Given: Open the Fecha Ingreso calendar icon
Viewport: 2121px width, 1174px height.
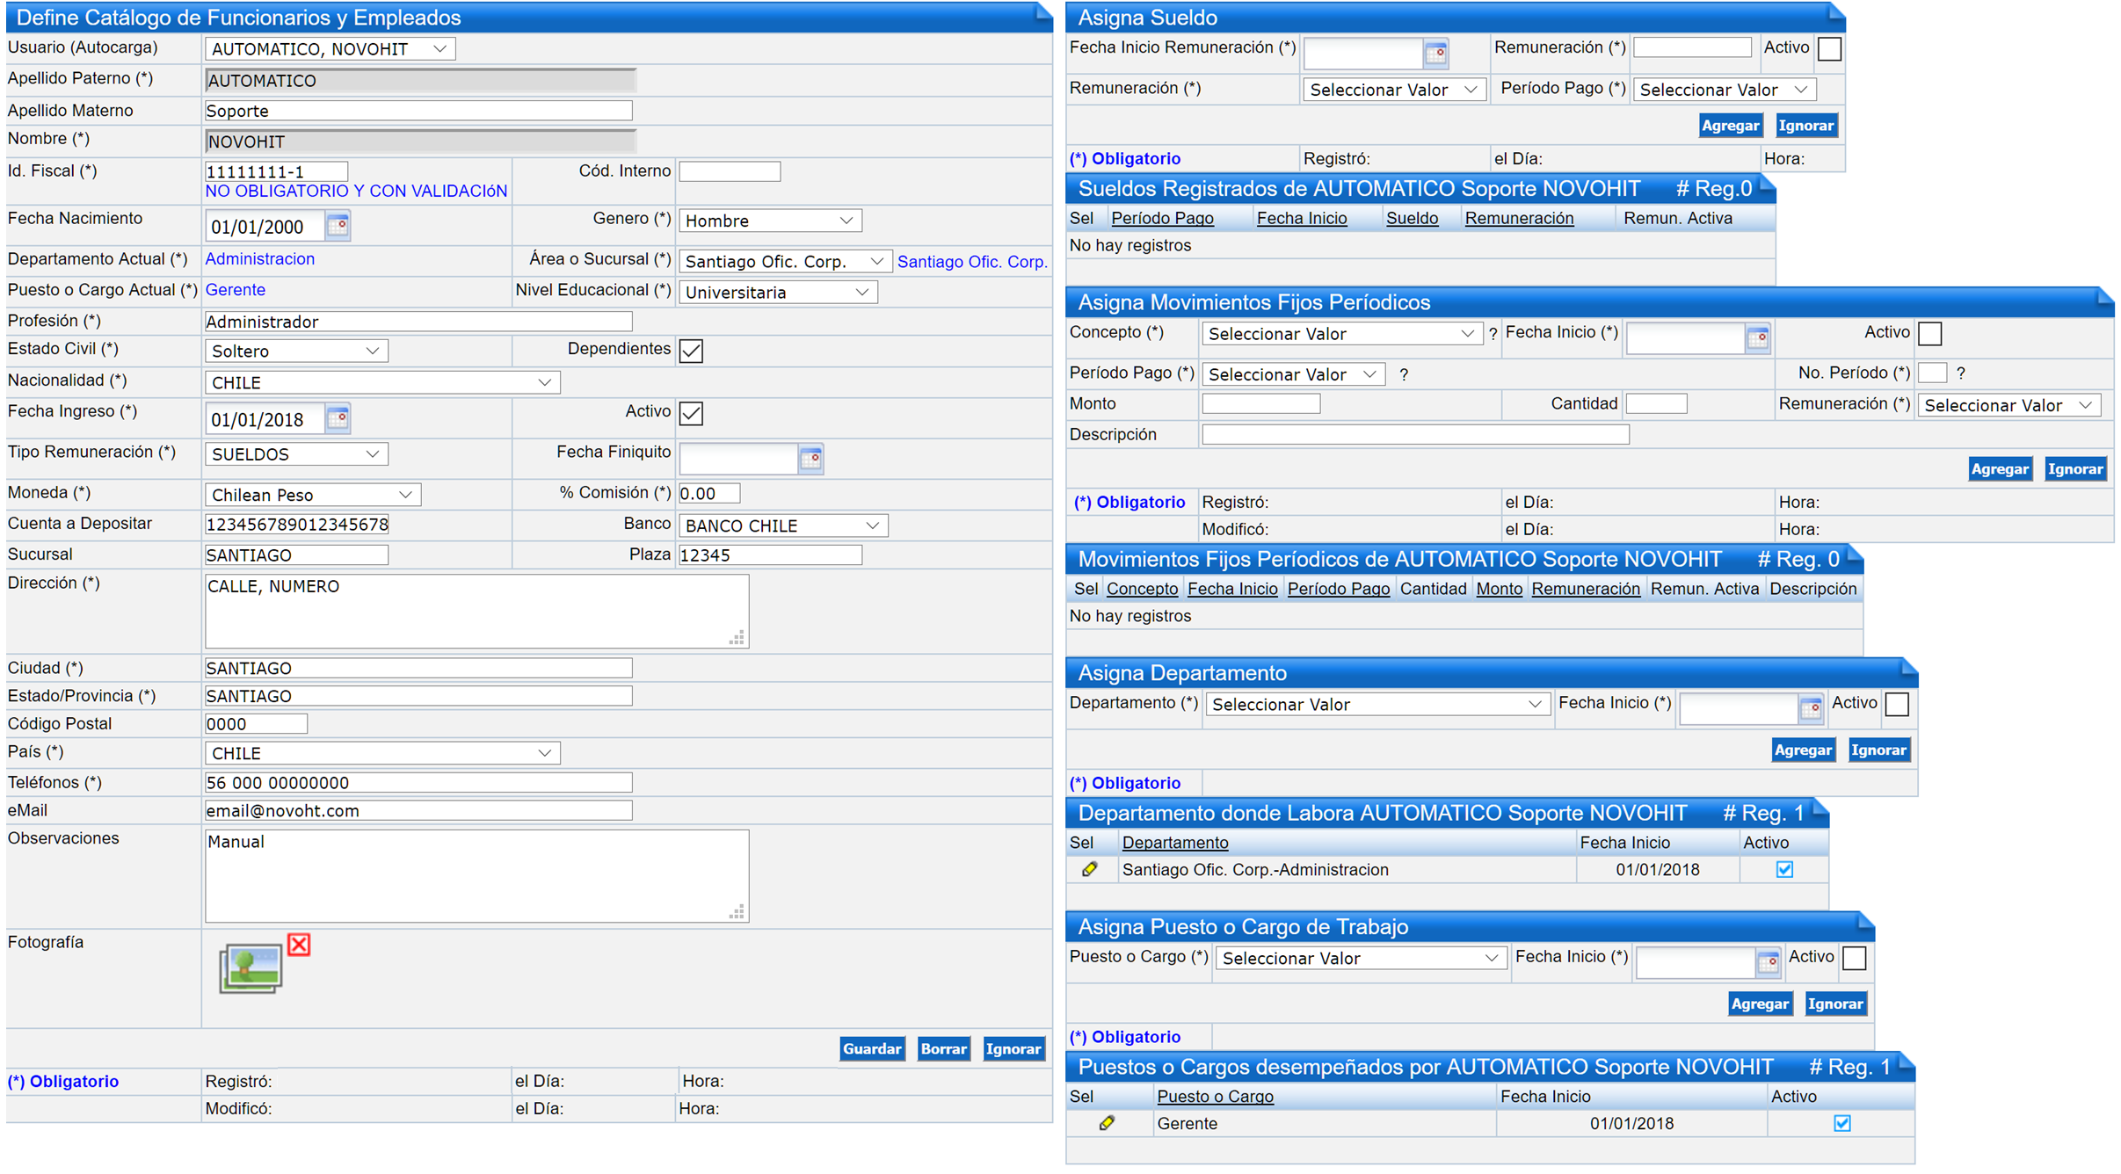Looking at the screenshot, I should 338,418.
